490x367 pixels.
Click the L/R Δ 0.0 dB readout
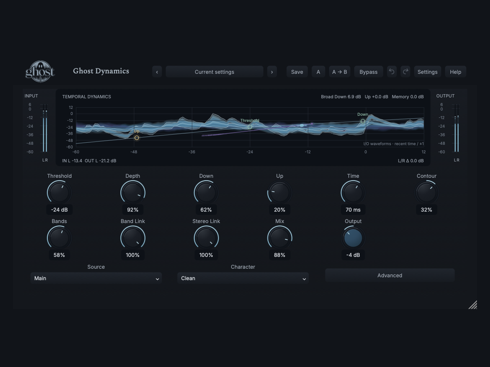411,161
